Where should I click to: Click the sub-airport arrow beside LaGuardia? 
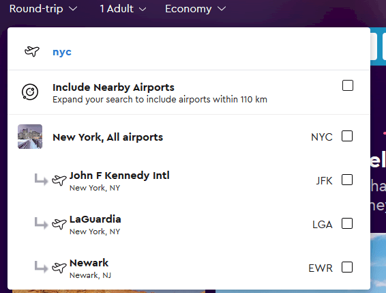tap(41, 223)
